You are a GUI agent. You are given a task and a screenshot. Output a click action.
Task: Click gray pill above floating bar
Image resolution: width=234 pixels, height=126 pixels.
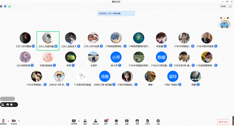[x=7, y=99]
